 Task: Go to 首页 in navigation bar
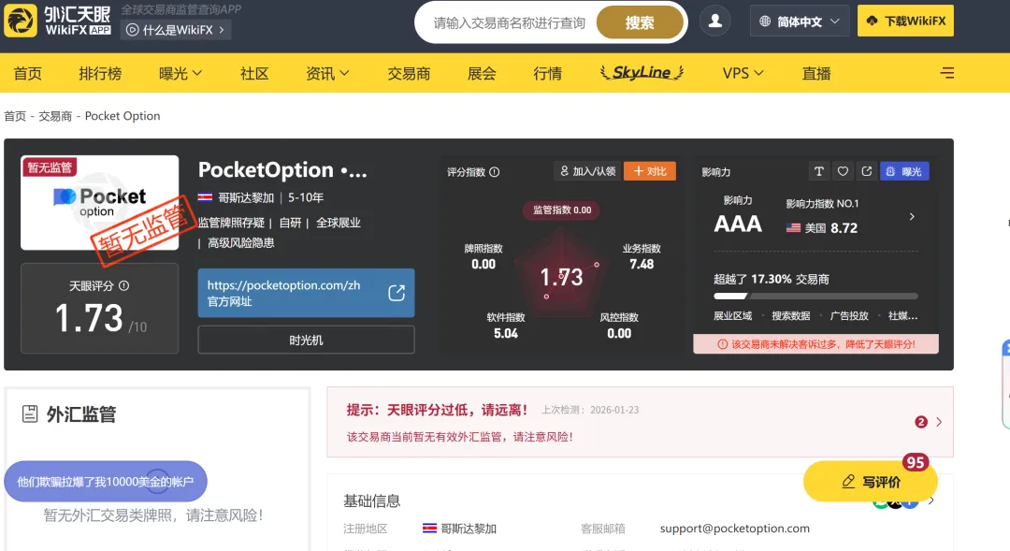click(28, 74)
